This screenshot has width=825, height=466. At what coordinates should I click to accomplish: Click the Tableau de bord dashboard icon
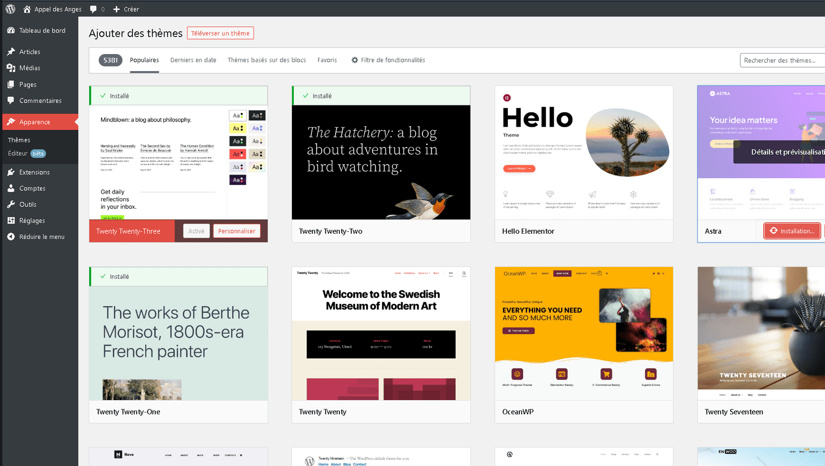click(11, 30)
